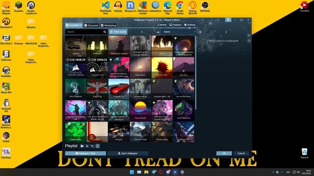Viewport: 314px width, 176px height.
Task: Pick the Deep Space wallpaper
Action: click(x=140, y=67)
